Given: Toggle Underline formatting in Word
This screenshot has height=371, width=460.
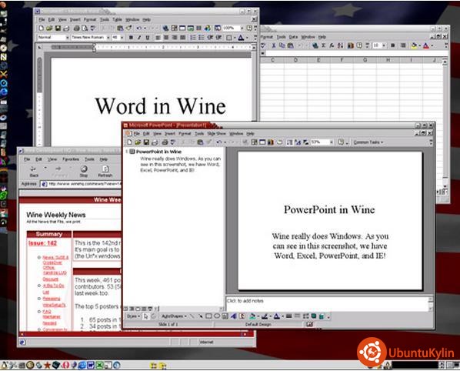Looking at the screenshot, I should point(148,38).
